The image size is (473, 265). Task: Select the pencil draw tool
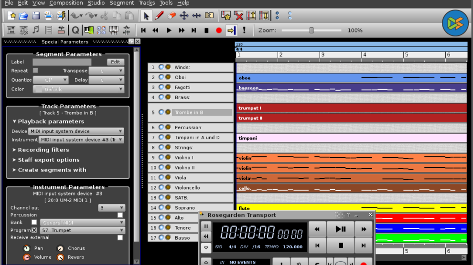159,16
